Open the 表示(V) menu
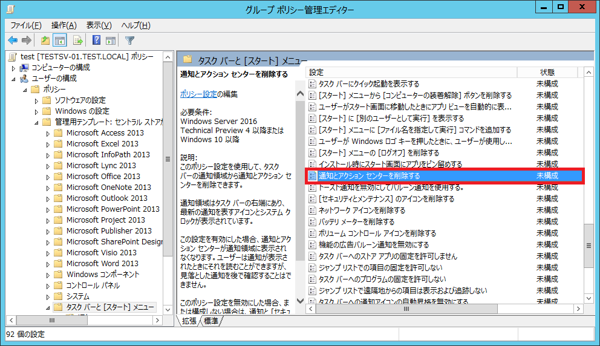This screenshot has height=346, width=600. point(99,25)
